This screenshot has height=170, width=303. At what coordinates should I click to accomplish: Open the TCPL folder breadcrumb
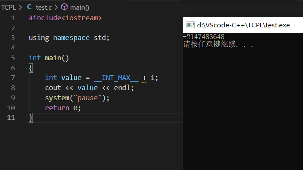click(8, 8)
